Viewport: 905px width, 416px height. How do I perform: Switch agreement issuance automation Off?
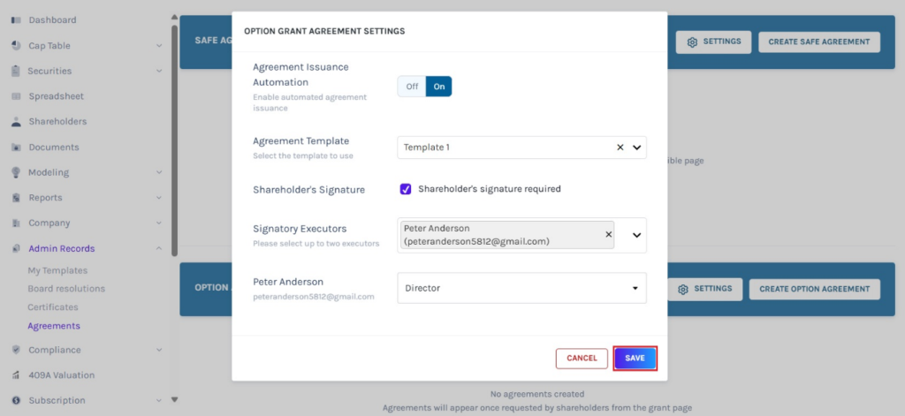click(x=412, y=87)
